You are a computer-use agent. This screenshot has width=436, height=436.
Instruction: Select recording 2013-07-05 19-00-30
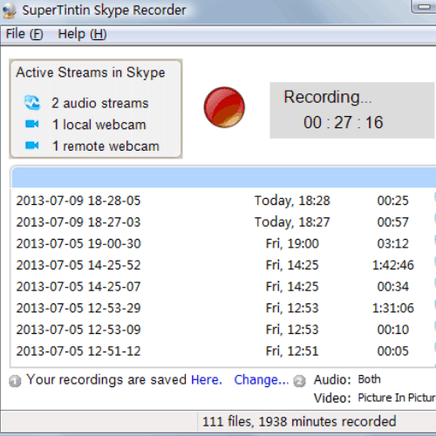pos(78,243)
